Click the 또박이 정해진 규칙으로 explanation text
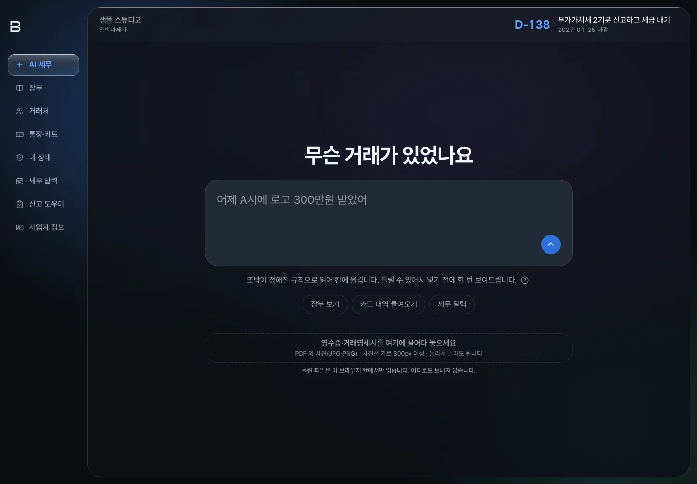The height and width of the screenshot is (484, 697). pyautogui.click(x=382, y=280)
